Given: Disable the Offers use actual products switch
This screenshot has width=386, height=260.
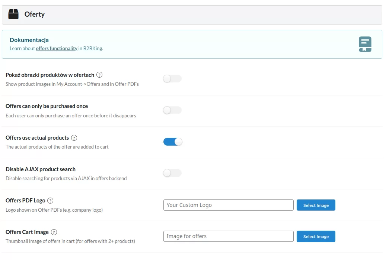Looking at the screenshot, I should click(x=173, y=142).
